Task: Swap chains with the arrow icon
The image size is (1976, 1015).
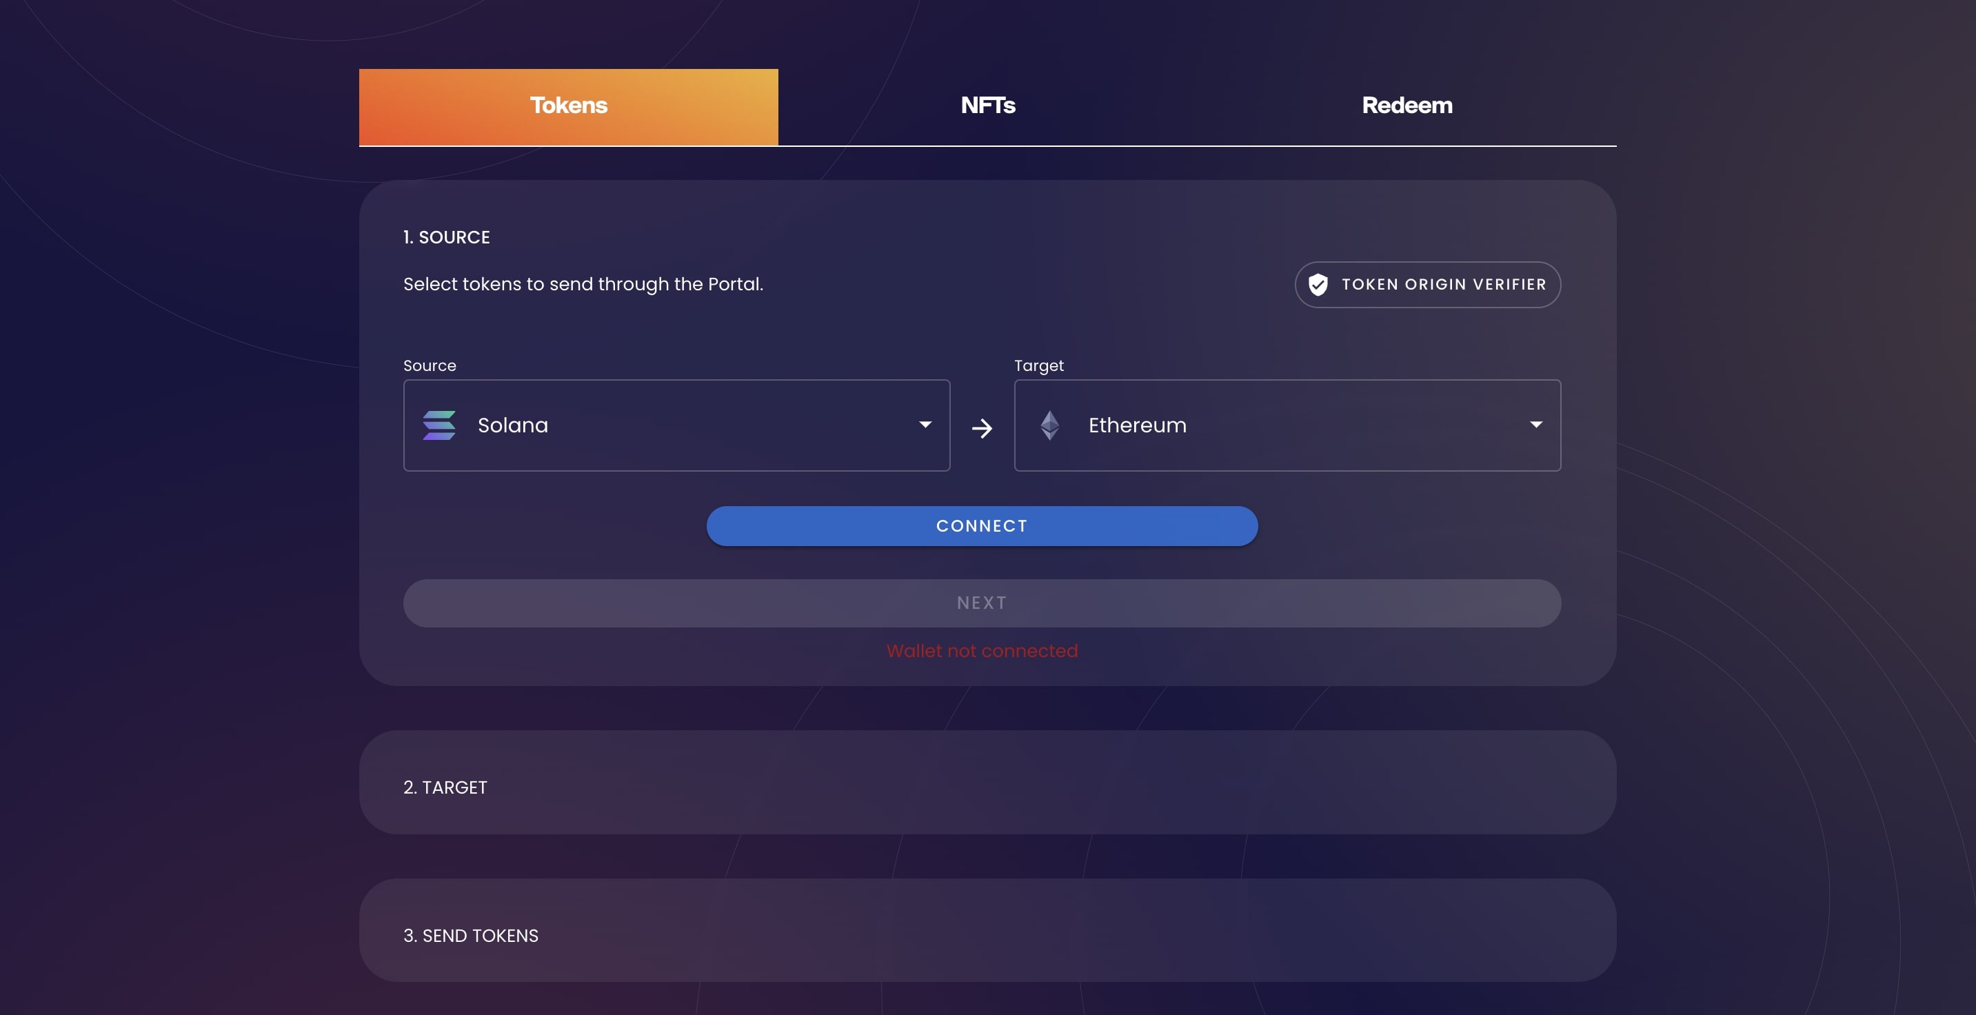Action: [982, 428]
